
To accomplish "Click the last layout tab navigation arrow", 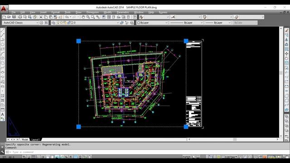I will (18, 139).
